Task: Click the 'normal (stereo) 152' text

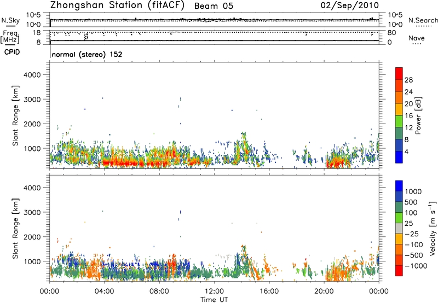Action: point(87,54)
